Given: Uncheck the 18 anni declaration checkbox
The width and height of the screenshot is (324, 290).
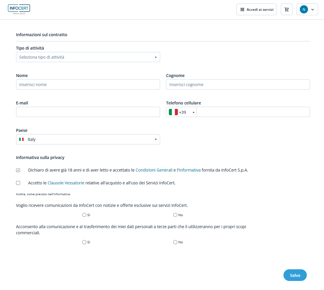Looking at the screenshot, I should click(x=18, y=170).
